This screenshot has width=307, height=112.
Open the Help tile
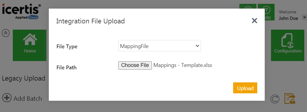pyautogui.click(x=266, y=12)
